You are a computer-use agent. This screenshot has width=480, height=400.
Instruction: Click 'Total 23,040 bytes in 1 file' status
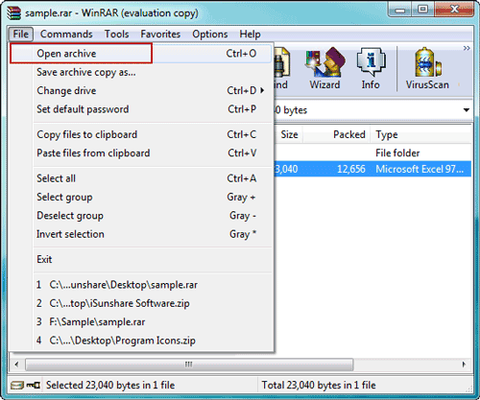[x=319, y=385]
